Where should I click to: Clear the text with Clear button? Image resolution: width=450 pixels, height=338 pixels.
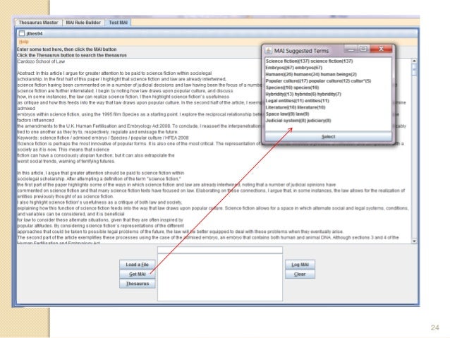pyautogui.click(x=300, y=274)
